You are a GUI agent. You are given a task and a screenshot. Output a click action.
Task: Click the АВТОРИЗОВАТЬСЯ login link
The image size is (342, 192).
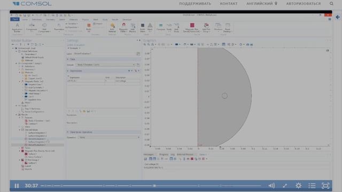tap(304, 4)
